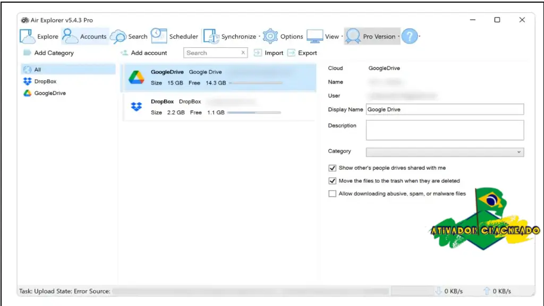Click the upload speed arrow in status bar
The width and height of the screenshot is (544, 306).
pyautogui.click(x=487, y=291)
